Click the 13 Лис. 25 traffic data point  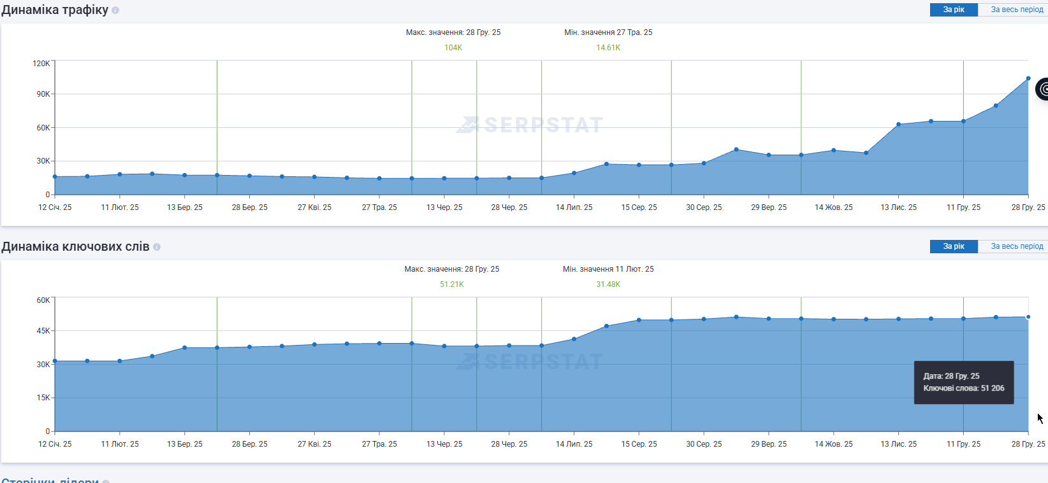click(x=898, y=125)
